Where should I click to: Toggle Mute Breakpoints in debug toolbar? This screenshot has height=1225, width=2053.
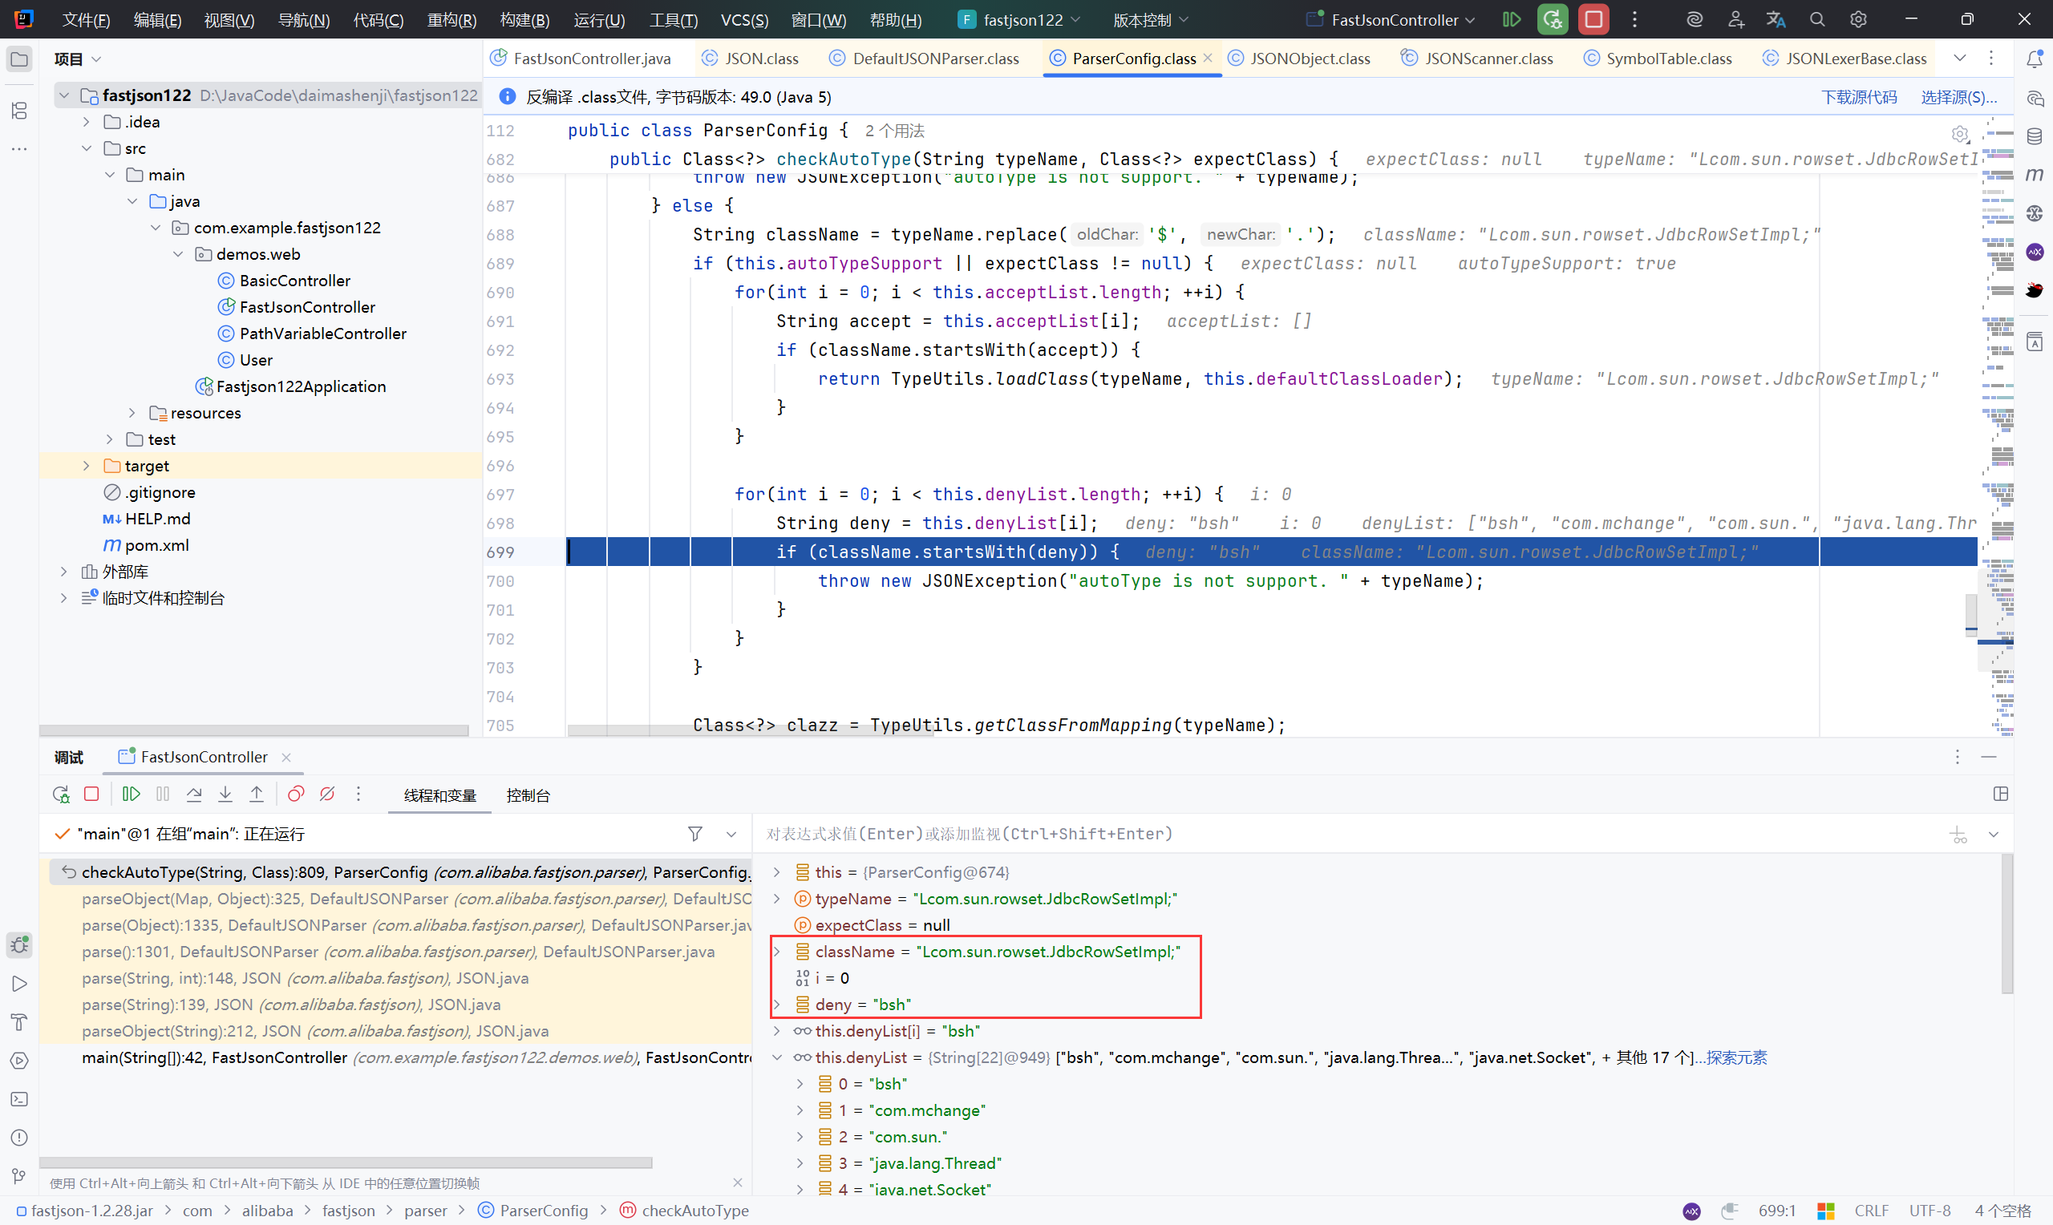click(x=327, y=794)
